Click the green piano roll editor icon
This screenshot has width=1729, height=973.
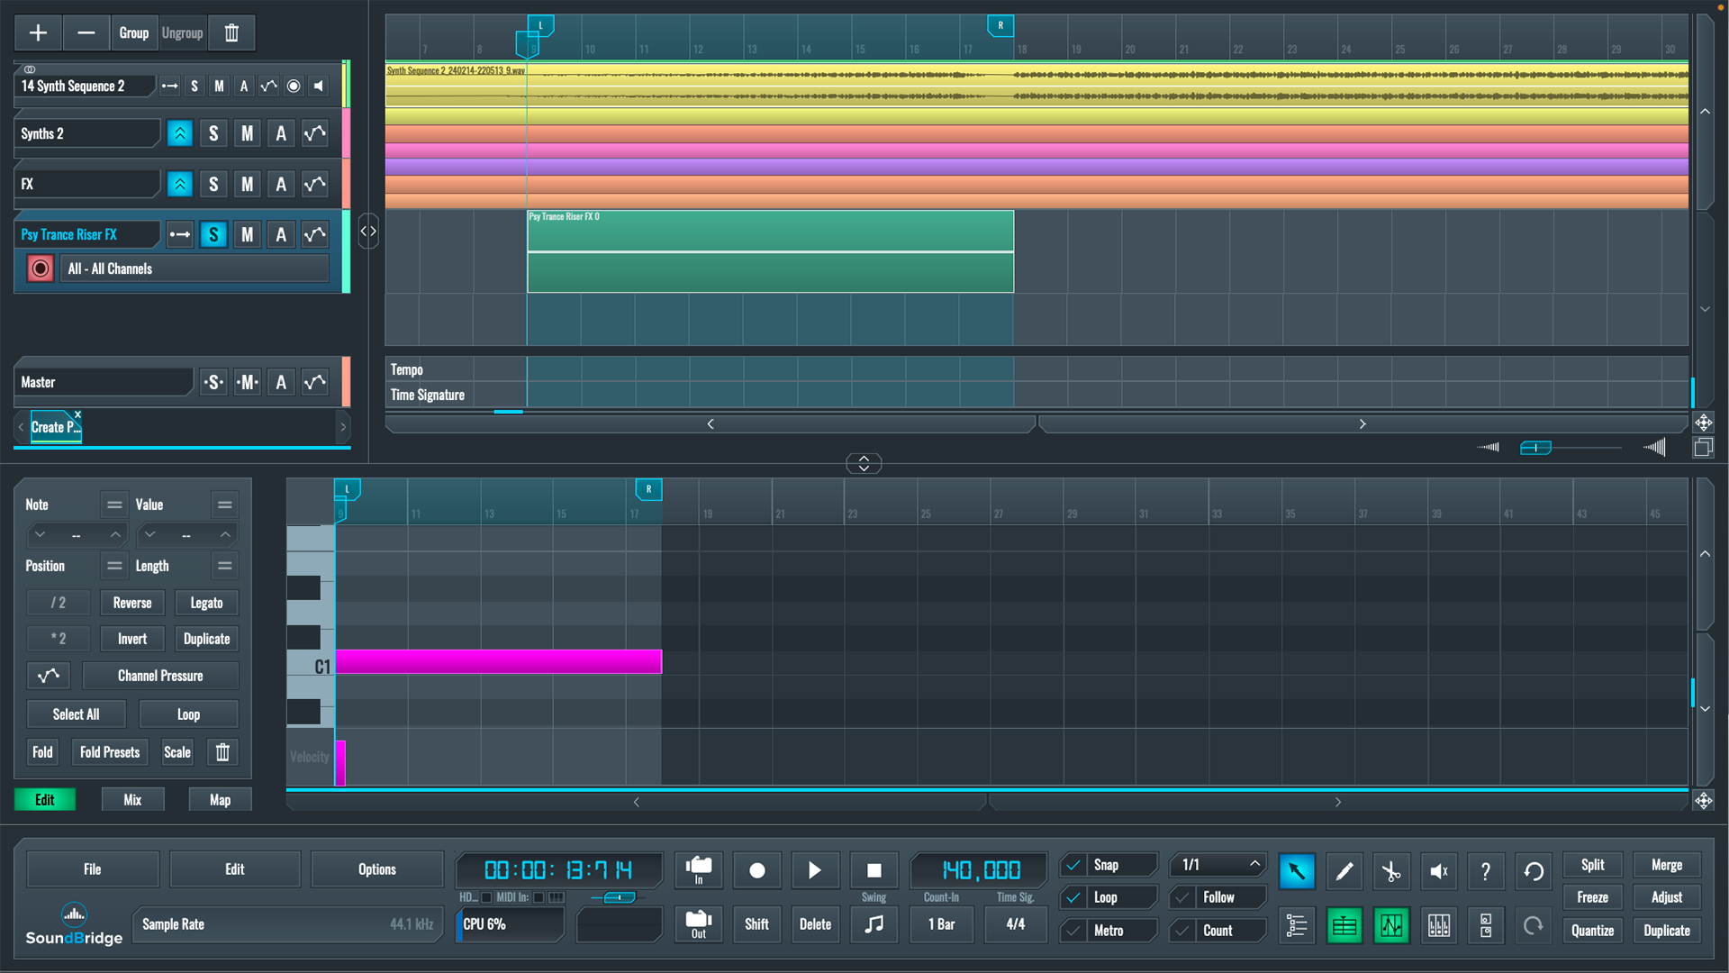[1344, 925]
